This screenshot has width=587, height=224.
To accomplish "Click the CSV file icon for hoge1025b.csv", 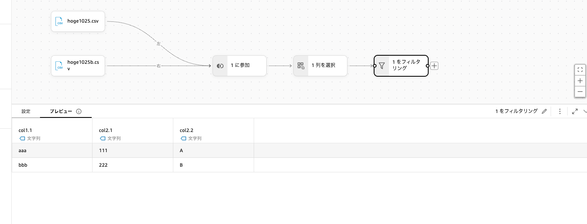I will click(x=59, y=66).
